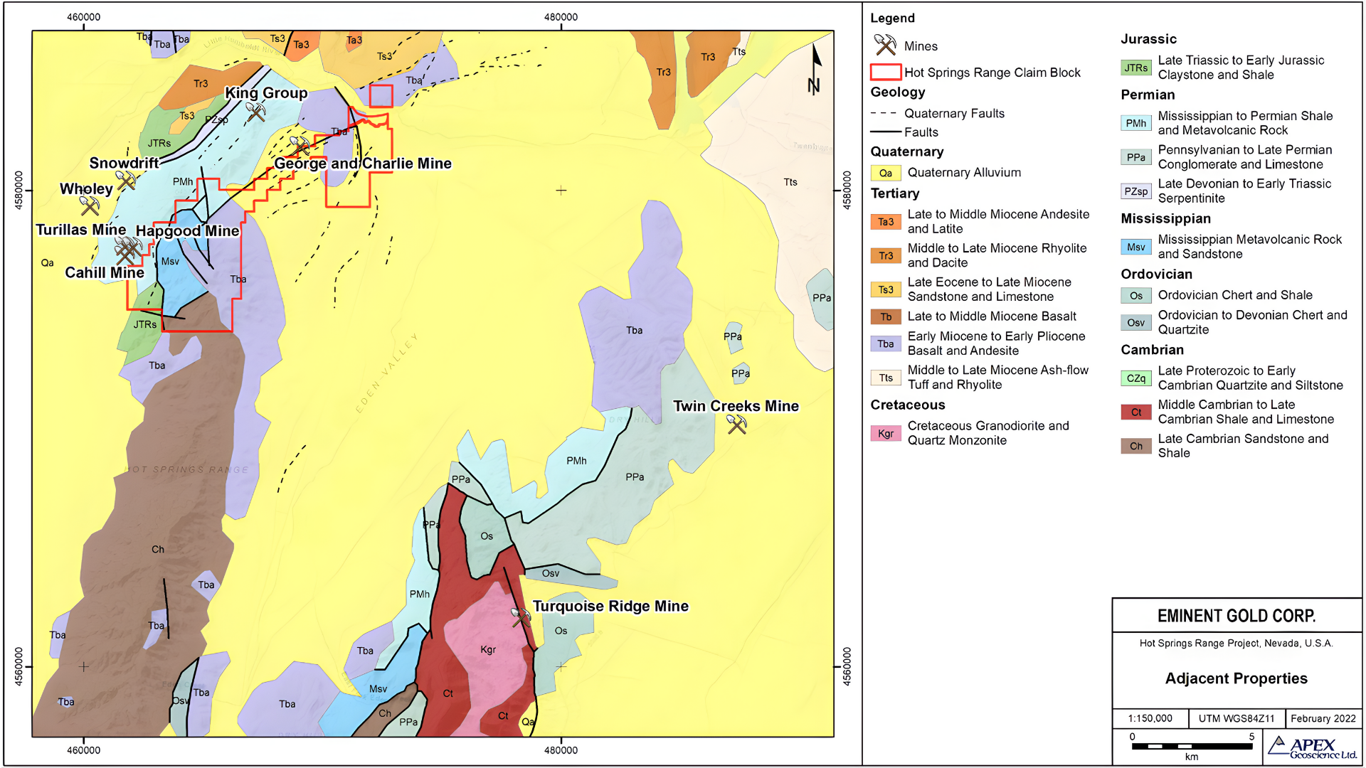Click the Turquoise Ridge Mine pickaxe icon
The image size is (1366, 768).
tap(521, 617)
